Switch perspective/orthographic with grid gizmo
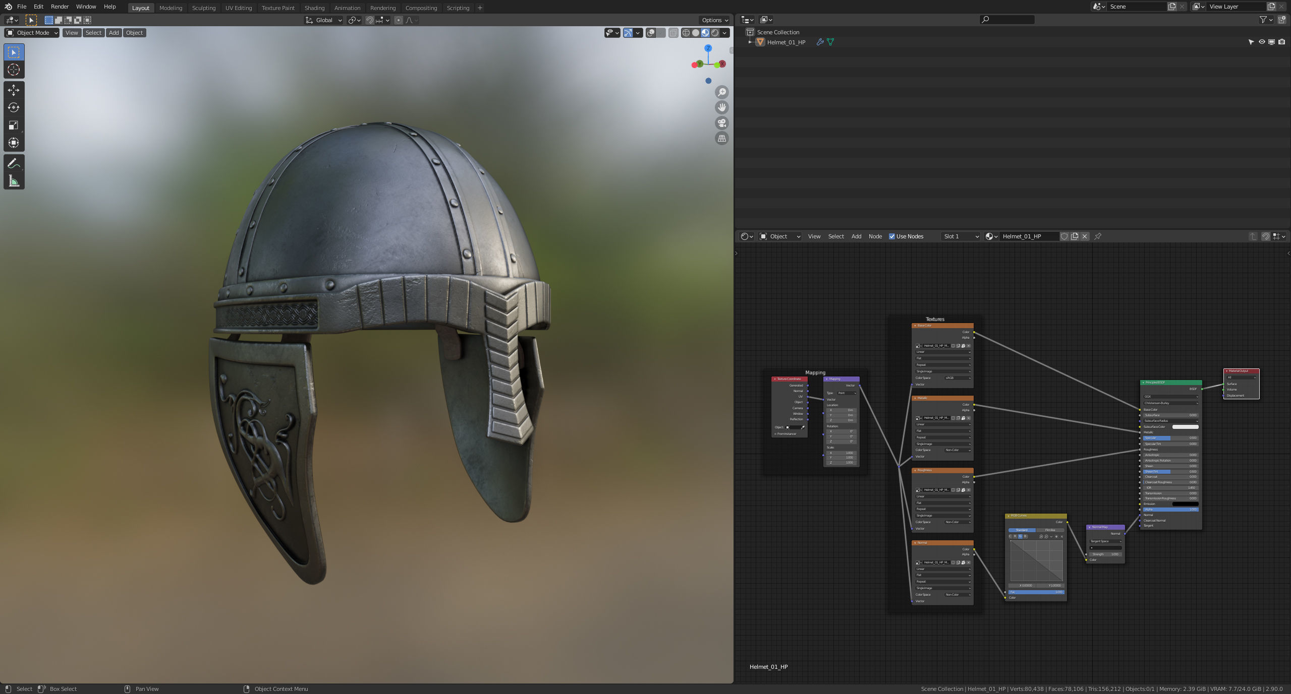Viewport: 1291px width, 694px height. point(722,138)
